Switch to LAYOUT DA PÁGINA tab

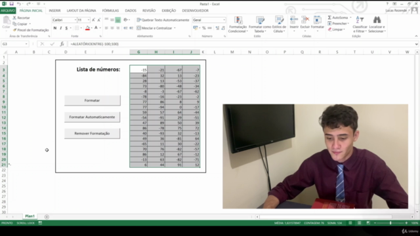[x=81, y=10]
